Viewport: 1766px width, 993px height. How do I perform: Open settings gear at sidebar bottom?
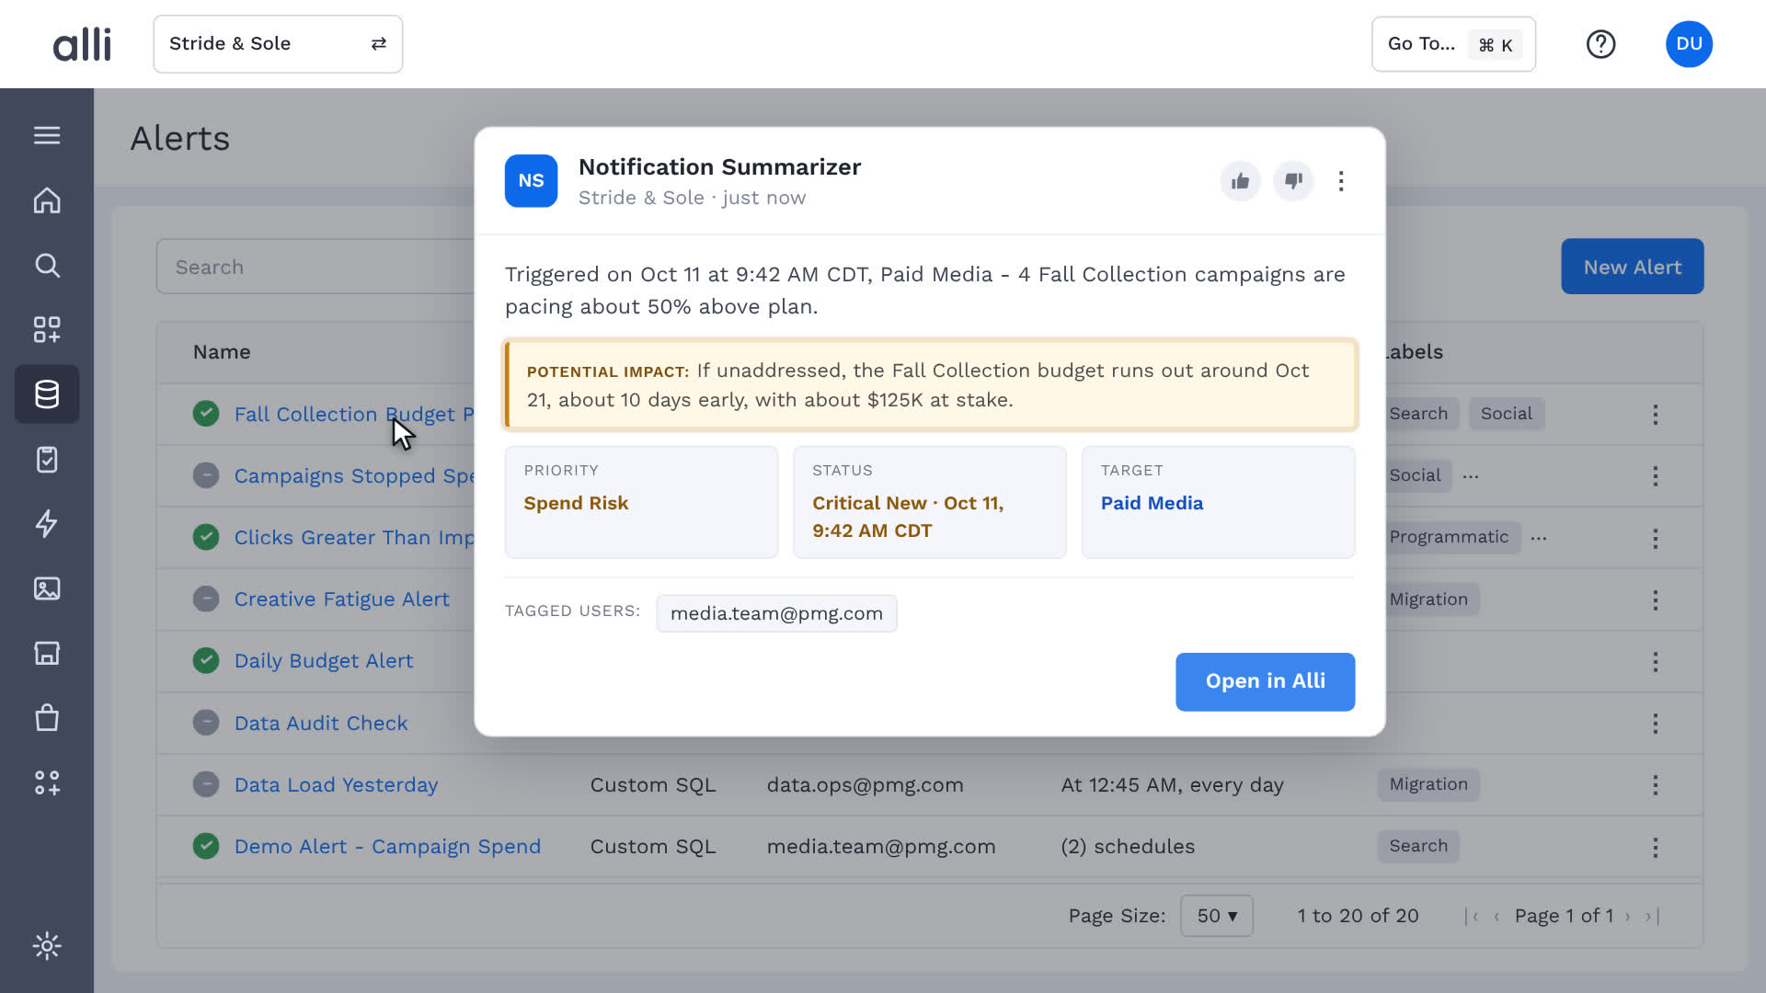pyautogui.click(x=47, y=946)
